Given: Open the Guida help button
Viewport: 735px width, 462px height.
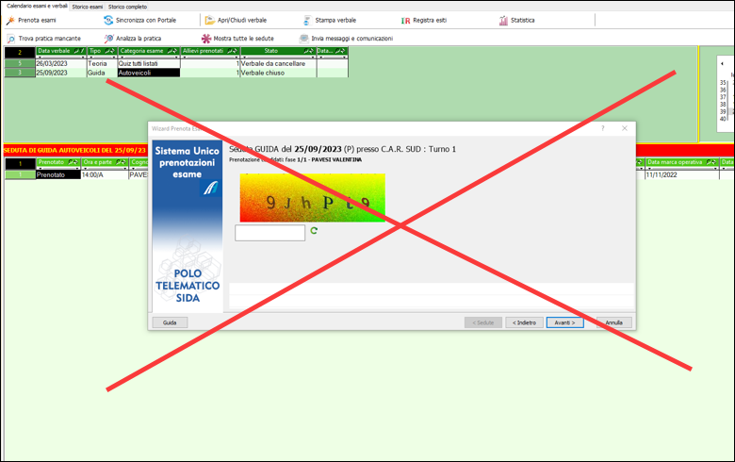Looking at the screenshot, I should click(170, 322).
